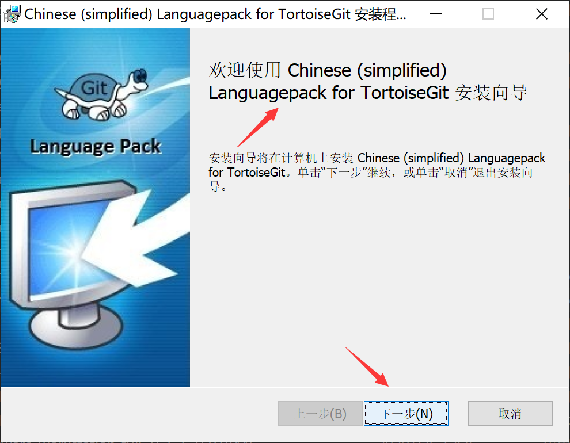Minimize the installer window
This screenshot has height=443, width=570.
click(x=435, y=14)
